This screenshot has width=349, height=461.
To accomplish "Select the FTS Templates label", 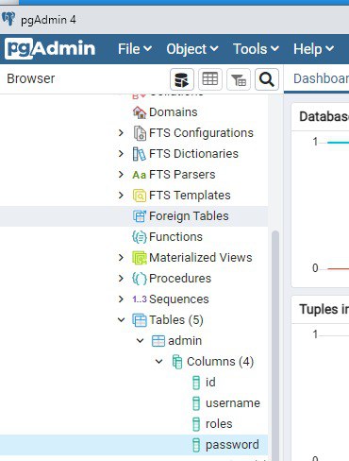I will click(x=190, y=196).
